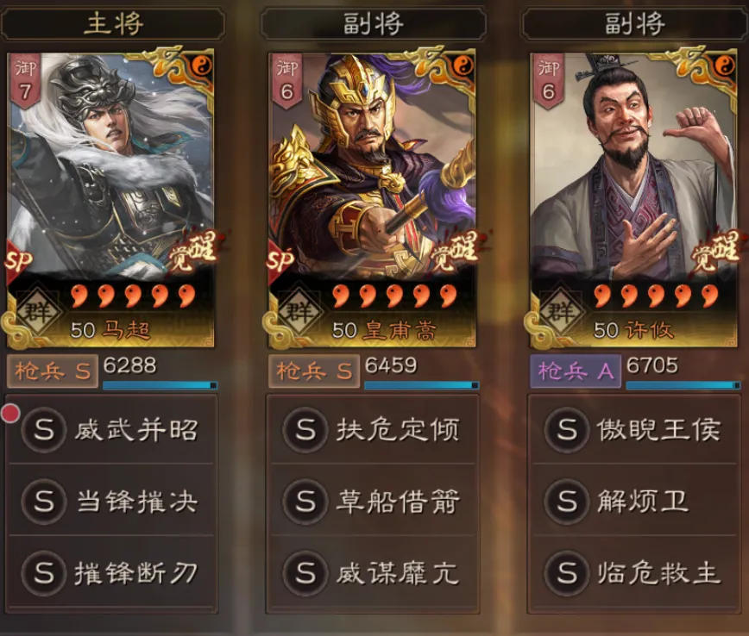Image resolution: width=749 pixels, height=636 pixels.
Task: Tap the SP badge on 皇甫嵩's card
Action: click(x=280, y=261)
